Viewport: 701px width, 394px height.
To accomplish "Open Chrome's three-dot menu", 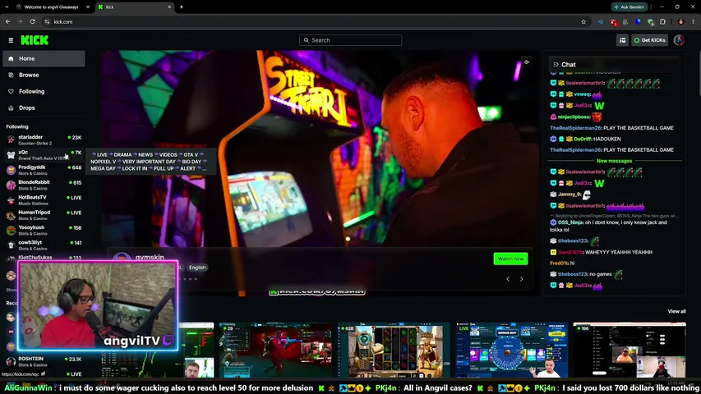I will tap(694, 21).
